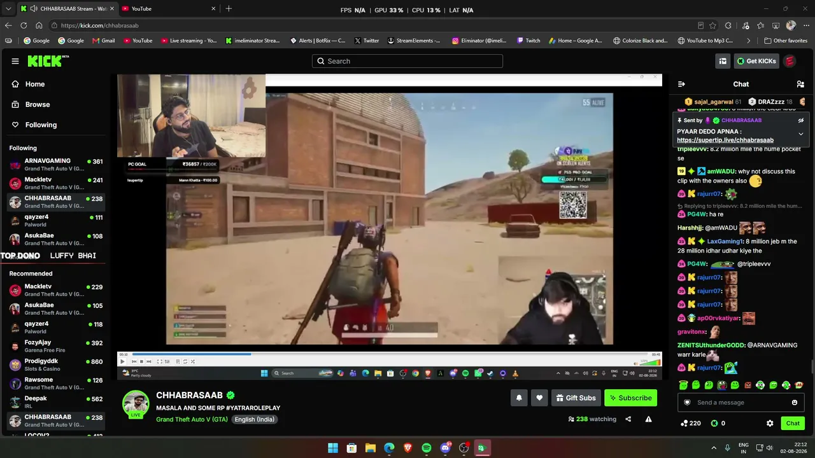This screenshot has width=815, height=458.
Task: Open chat settings gear icon
Action: point(770,423)
